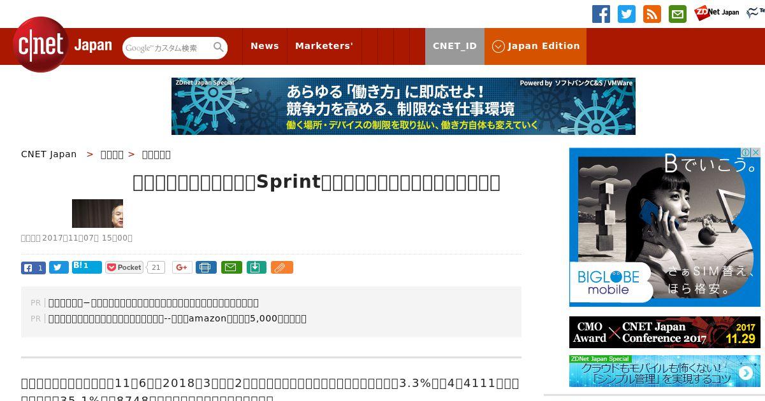The image size is (765, 401).
Task: Open the CNET Facebook page icon in header
Action: (x=601, y=14)
